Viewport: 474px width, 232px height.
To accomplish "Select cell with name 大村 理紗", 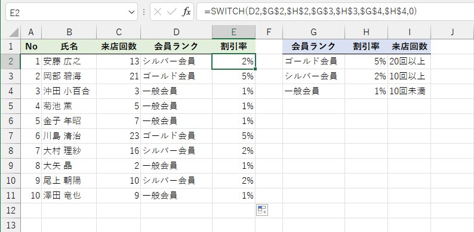I will click(69, 151).
